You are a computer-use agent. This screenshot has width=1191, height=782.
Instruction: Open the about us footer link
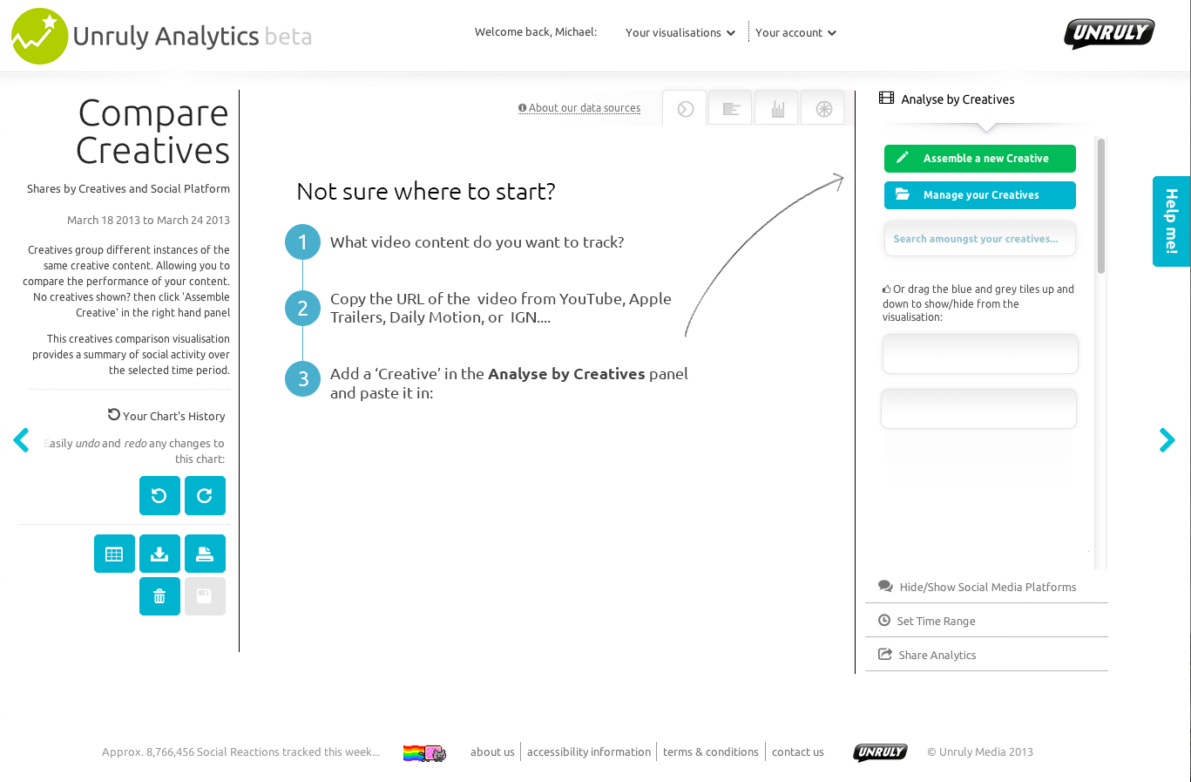click(492, 751)
